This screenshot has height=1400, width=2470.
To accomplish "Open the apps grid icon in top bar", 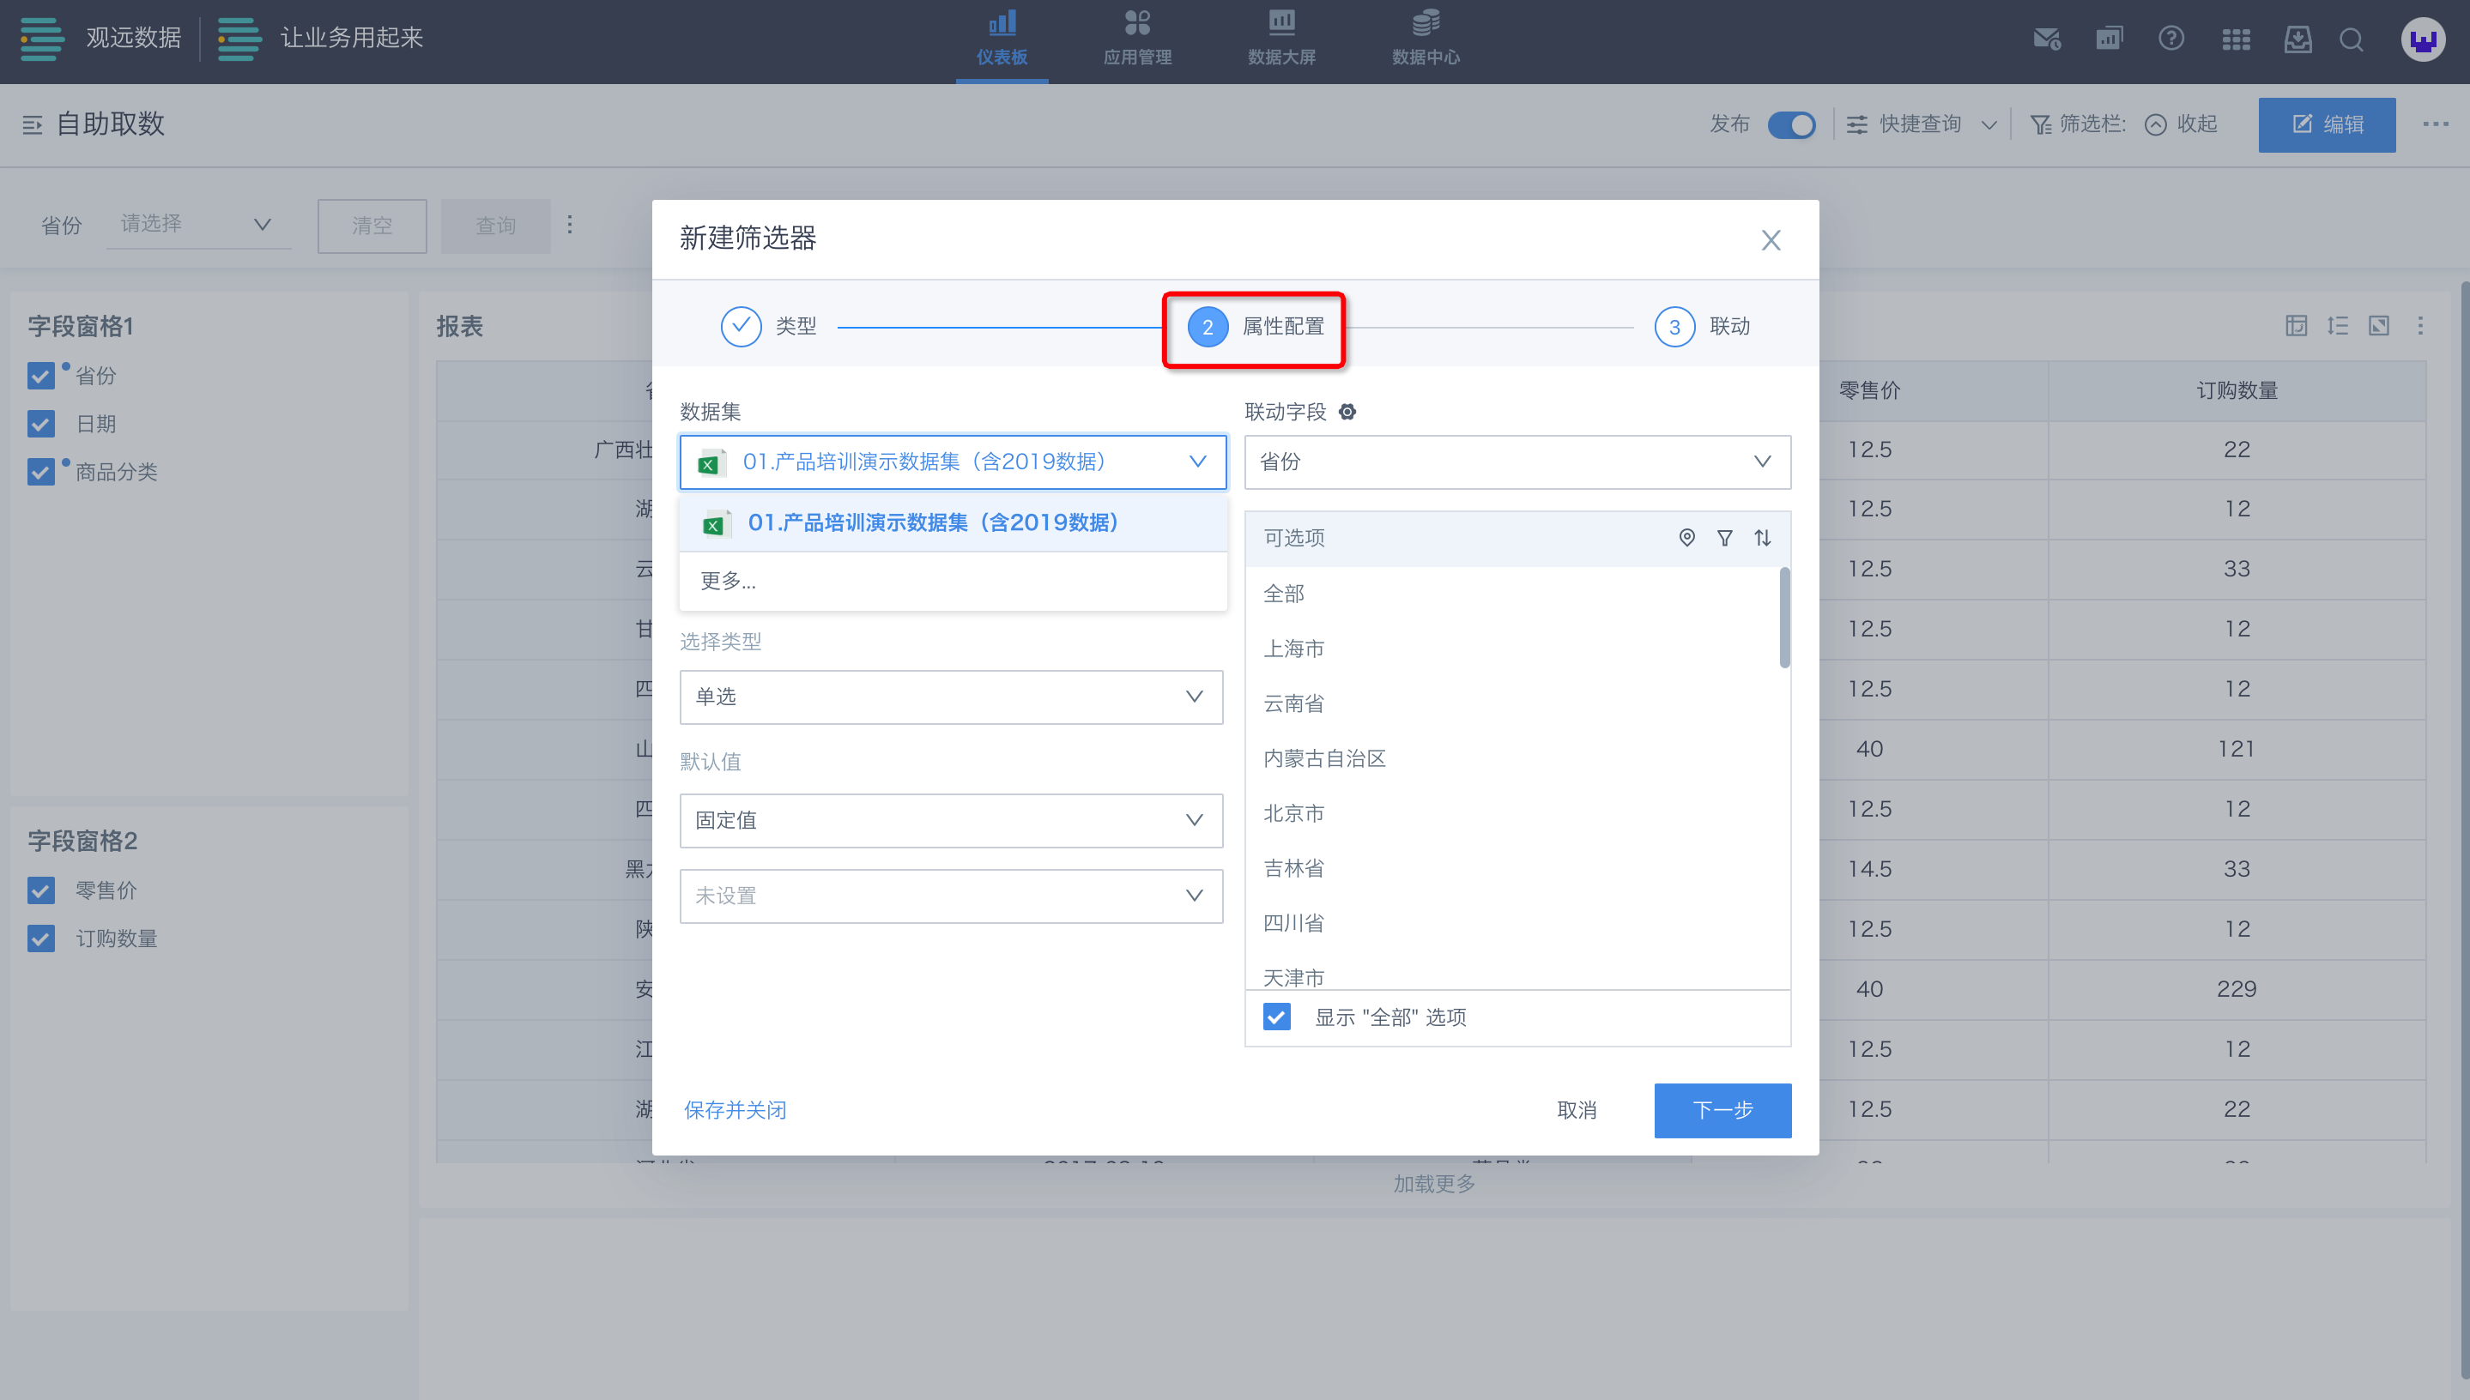I will [x=2237, y=39].
